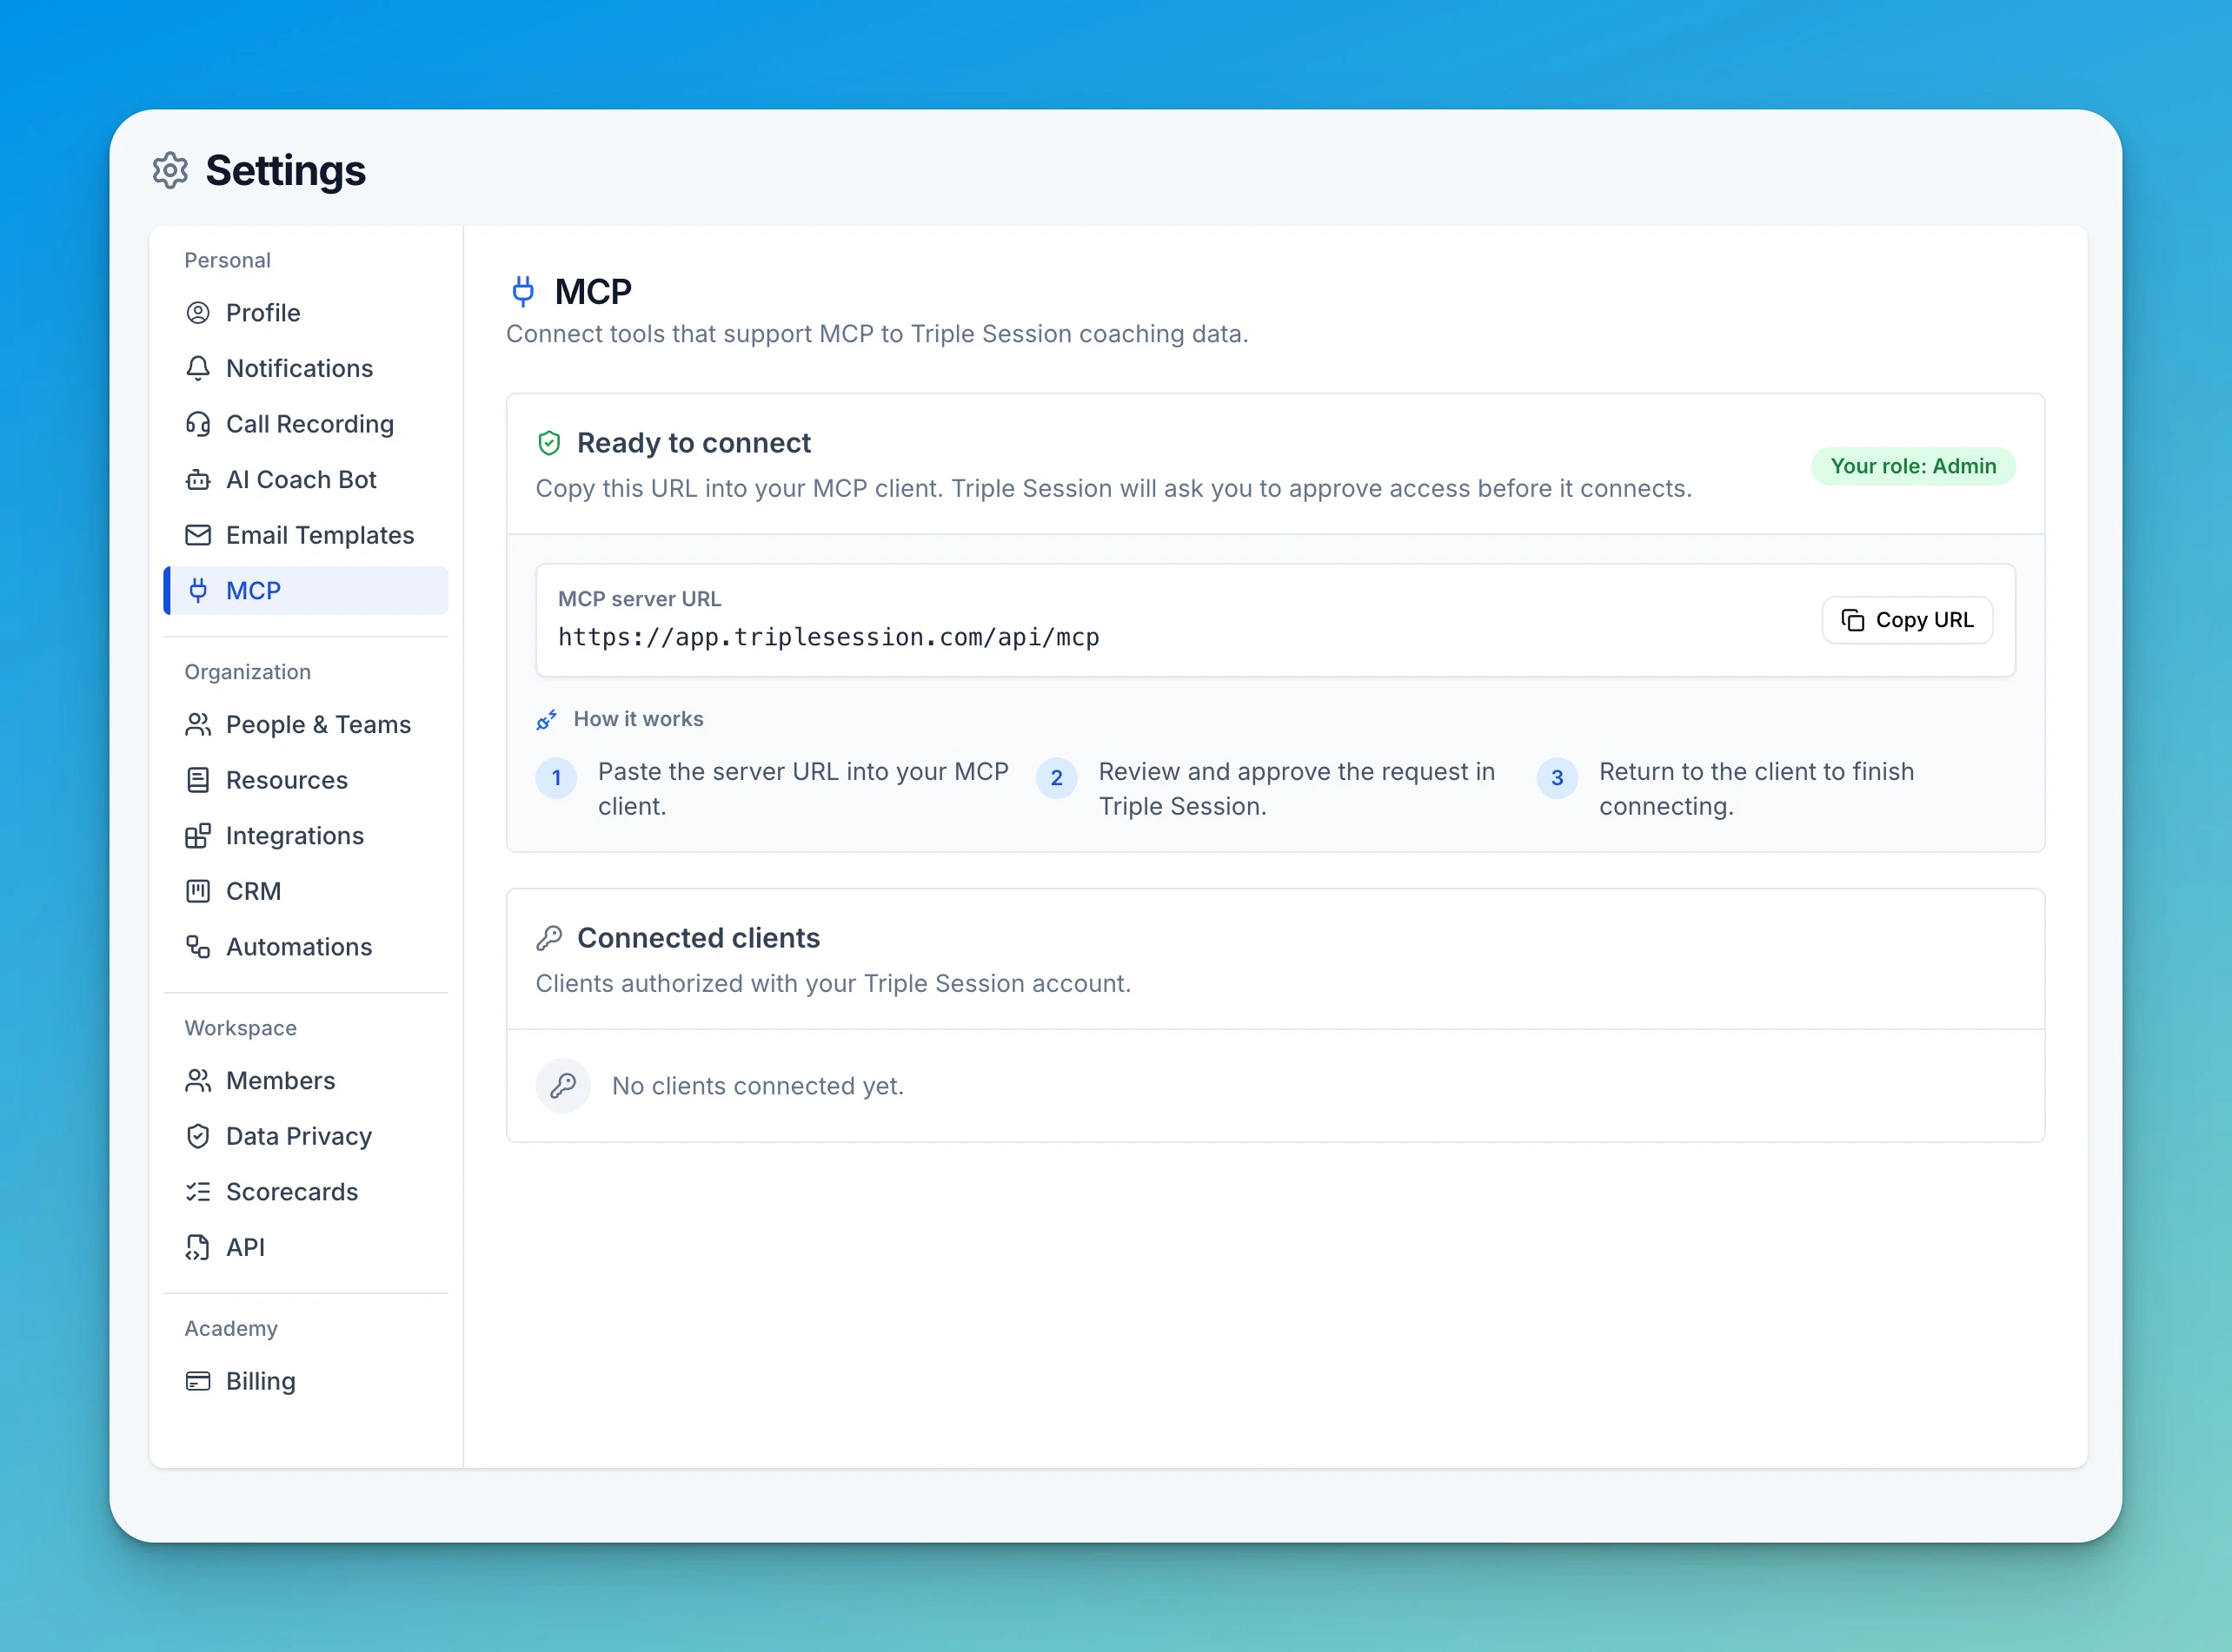Click step 1 number badge

(x=556, y=778)
